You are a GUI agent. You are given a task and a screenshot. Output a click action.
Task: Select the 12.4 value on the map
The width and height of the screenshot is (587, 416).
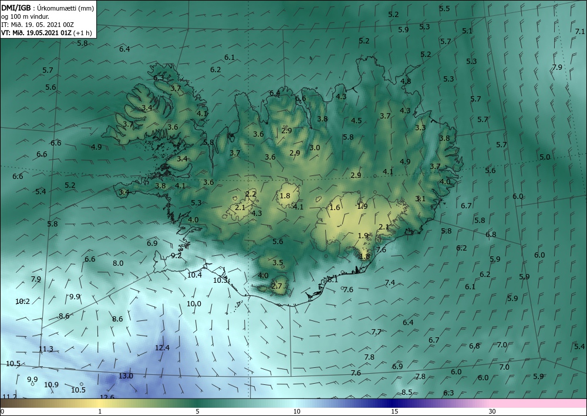coord(162,347)
